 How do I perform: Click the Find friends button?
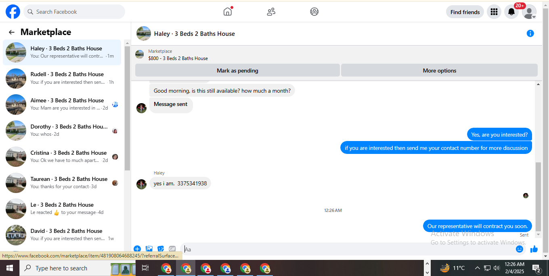coord(465,12)
